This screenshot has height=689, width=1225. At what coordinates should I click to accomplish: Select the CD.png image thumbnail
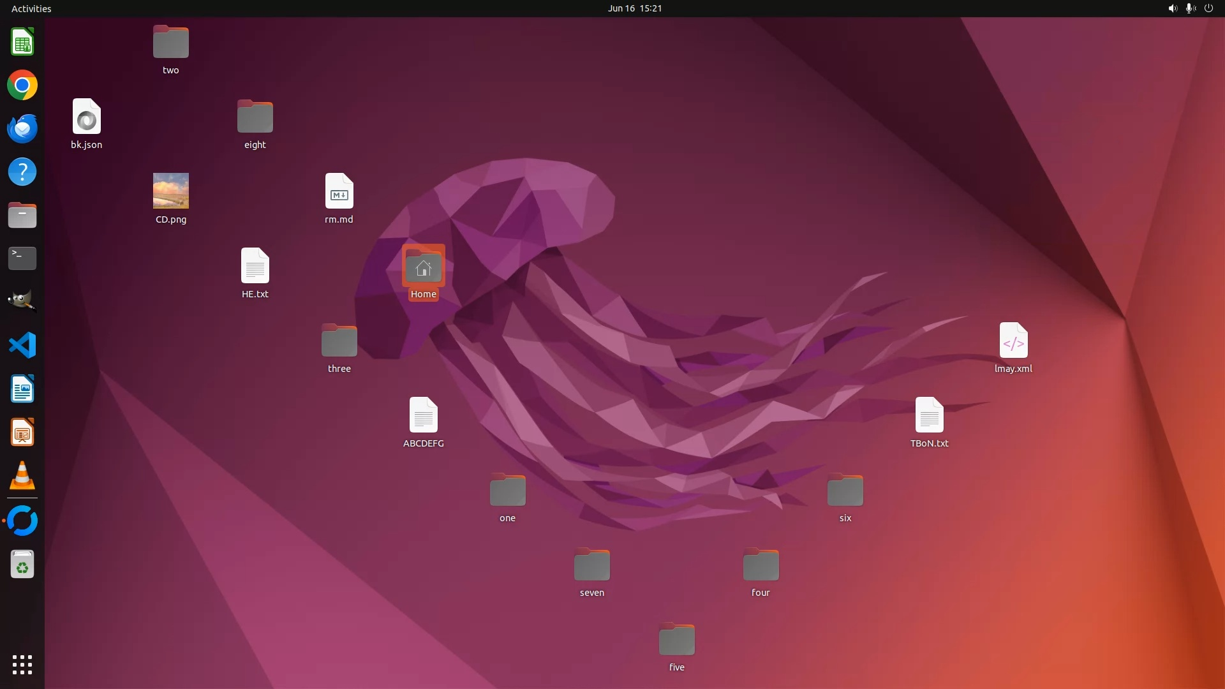171,191
